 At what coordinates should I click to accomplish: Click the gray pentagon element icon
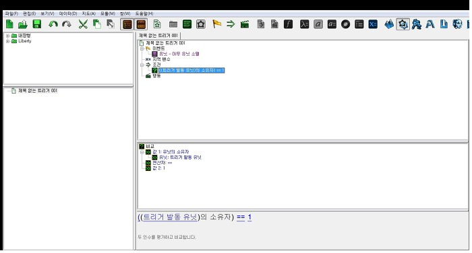click(x=201, y=24)
